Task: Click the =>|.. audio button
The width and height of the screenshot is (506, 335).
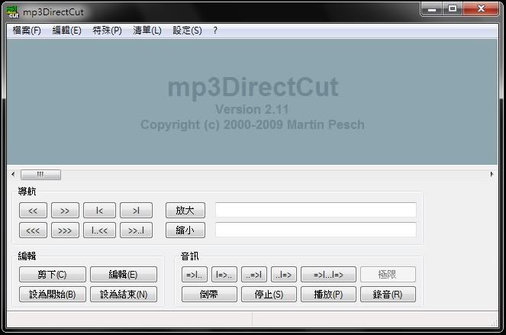Action: pos(195,274)
